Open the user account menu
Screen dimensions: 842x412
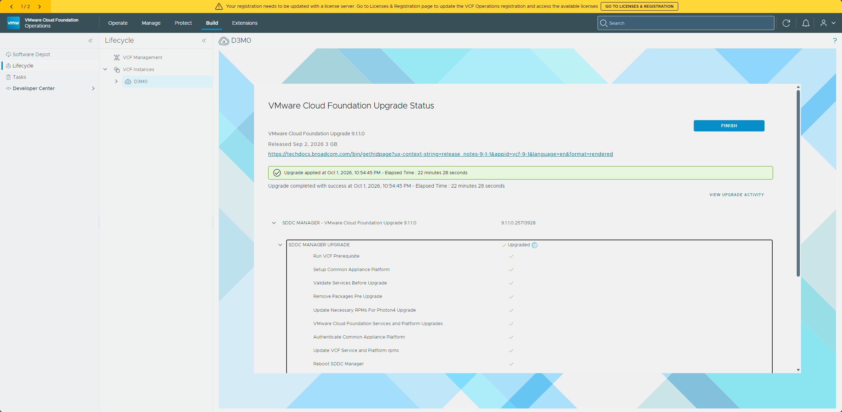click(827, 23)
